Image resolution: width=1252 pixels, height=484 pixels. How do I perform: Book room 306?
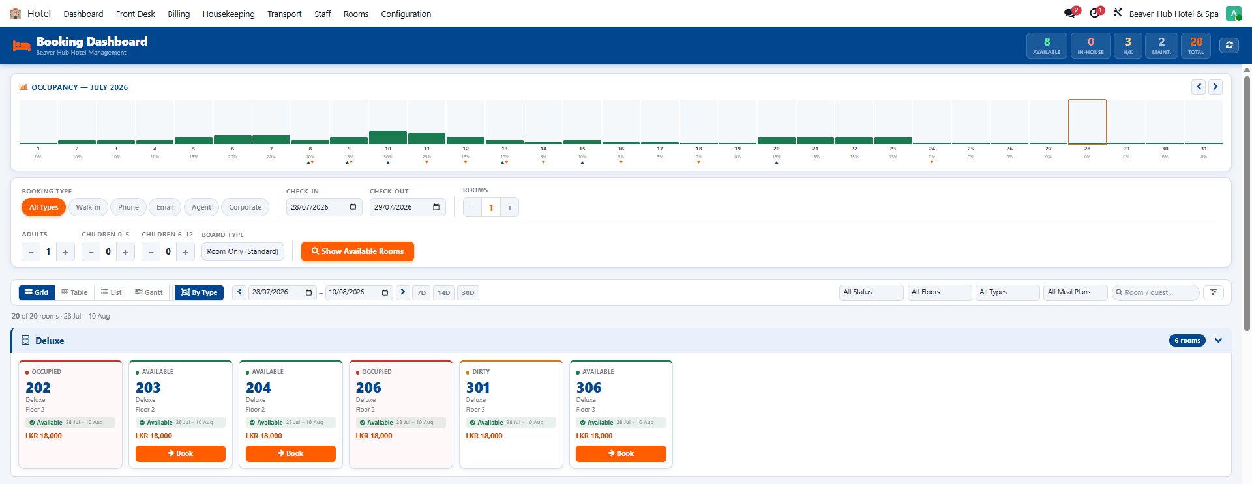click(x=621, y=453)
